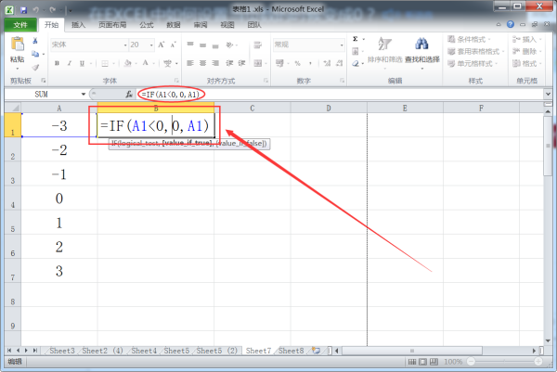Toggle Italic formatting
The image size is (557, 372).
tap(70, 63)
